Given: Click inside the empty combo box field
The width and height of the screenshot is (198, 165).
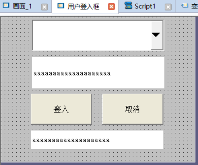Looking at the screenshot, I should pos(92,35).
